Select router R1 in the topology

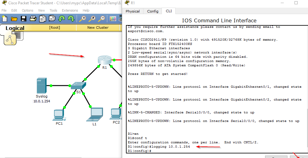tap(105, 60)
